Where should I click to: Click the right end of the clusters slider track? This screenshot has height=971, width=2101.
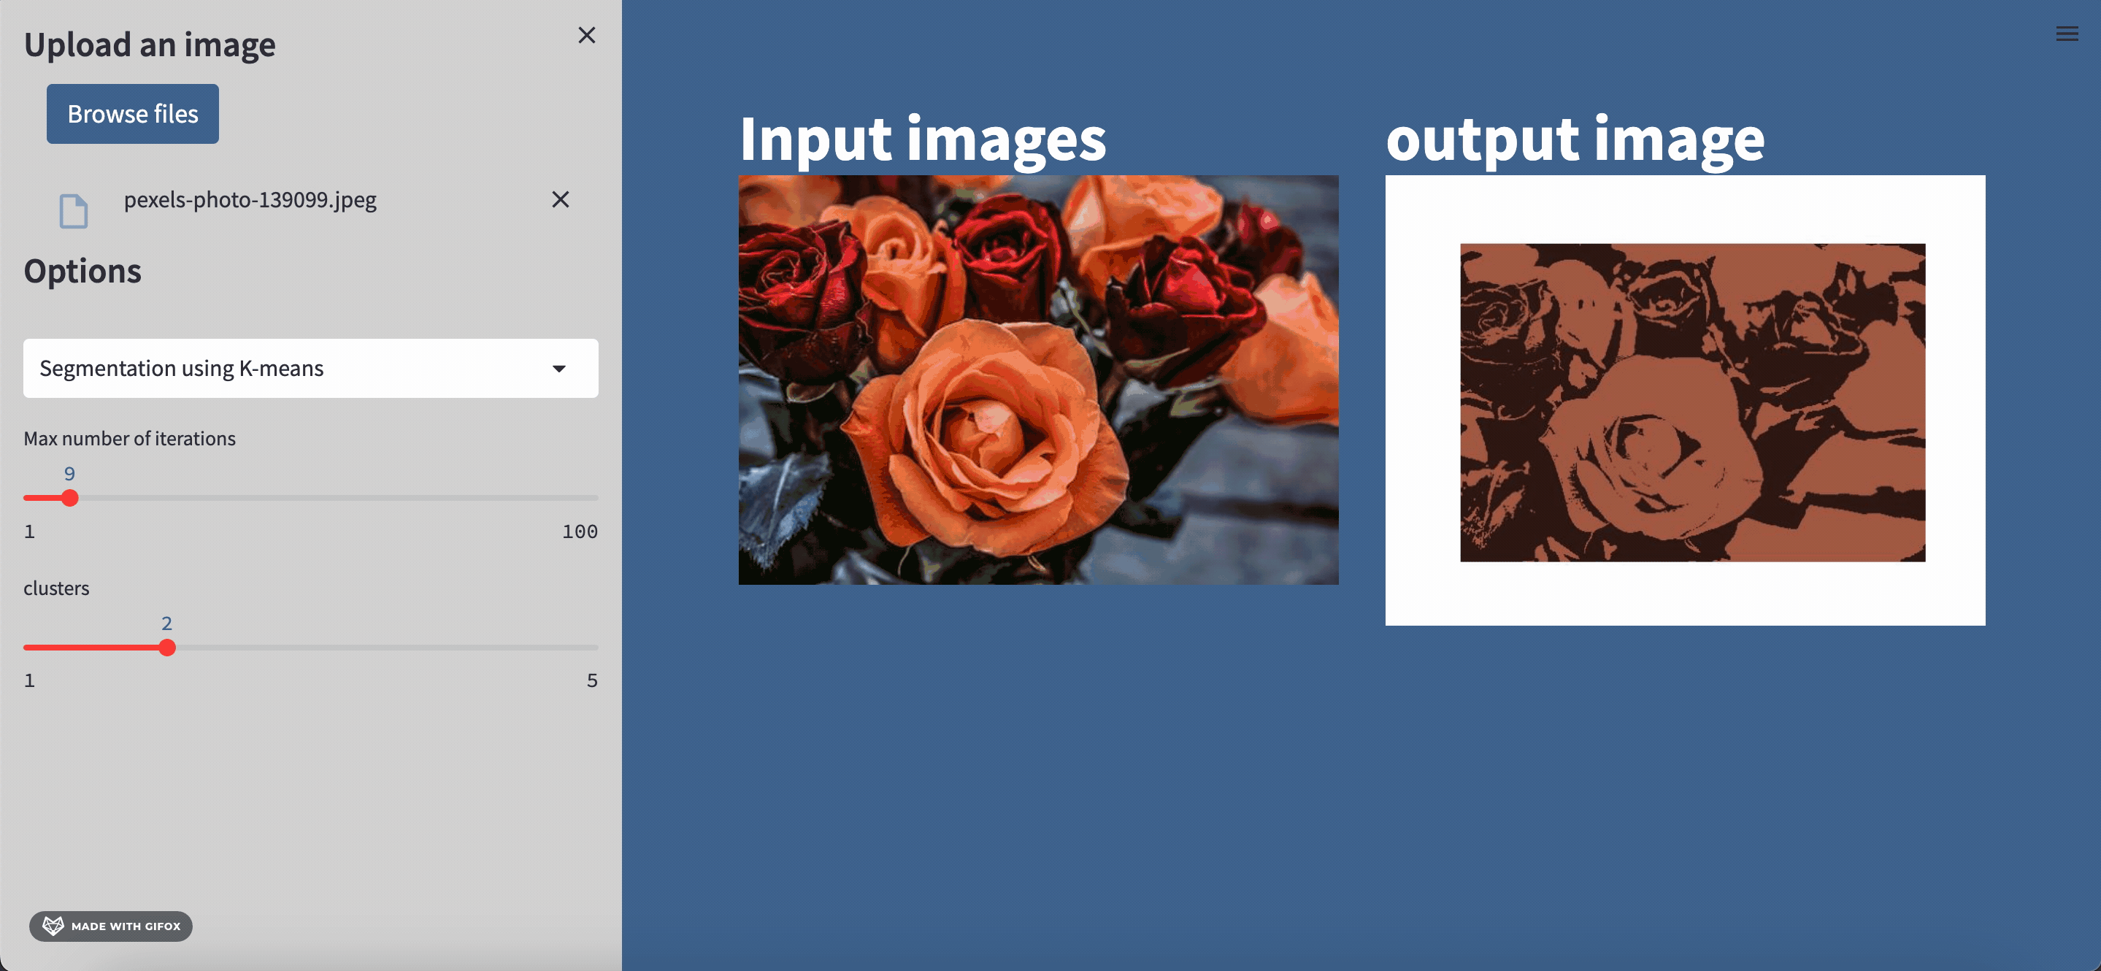coord(592,648)
